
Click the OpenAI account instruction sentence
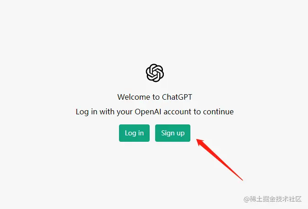(155, 112)
